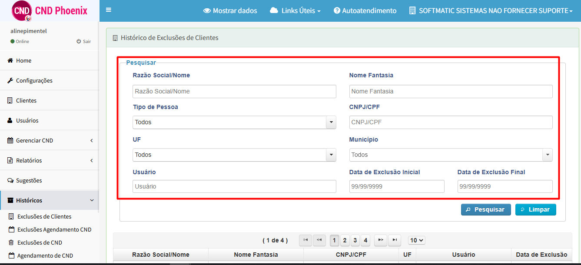
Task: Go to first page of results
Action: pos(305,240)
